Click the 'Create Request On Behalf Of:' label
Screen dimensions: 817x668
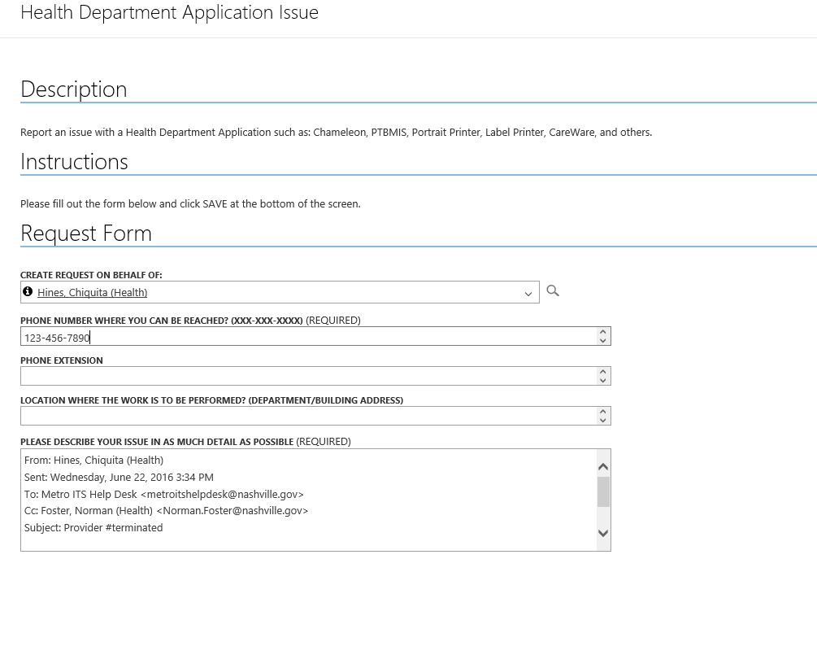point(91,275)
